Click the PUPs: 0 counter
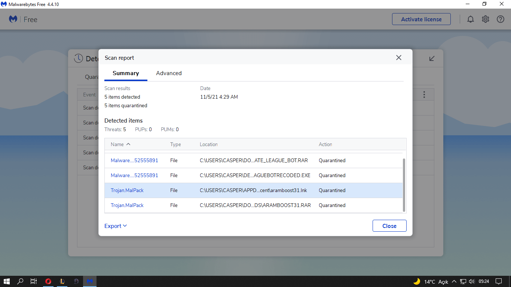This screenshot has height=287, width=511. point(143,129)
